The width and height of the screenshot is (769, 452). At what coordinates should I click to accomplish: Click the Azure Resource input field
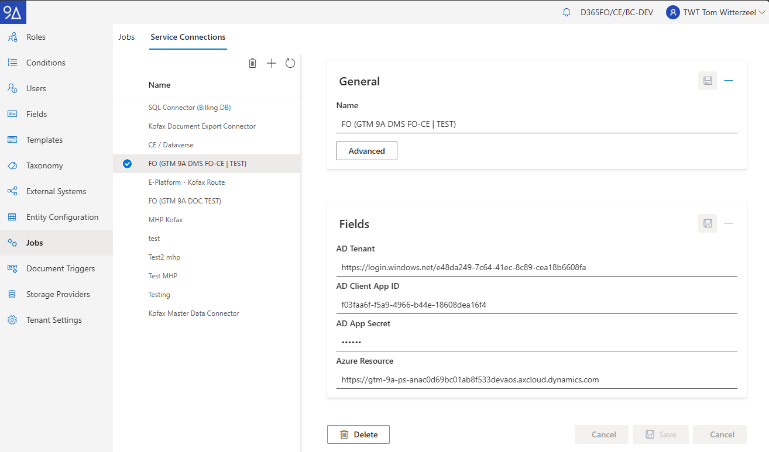tap(537, 379)
